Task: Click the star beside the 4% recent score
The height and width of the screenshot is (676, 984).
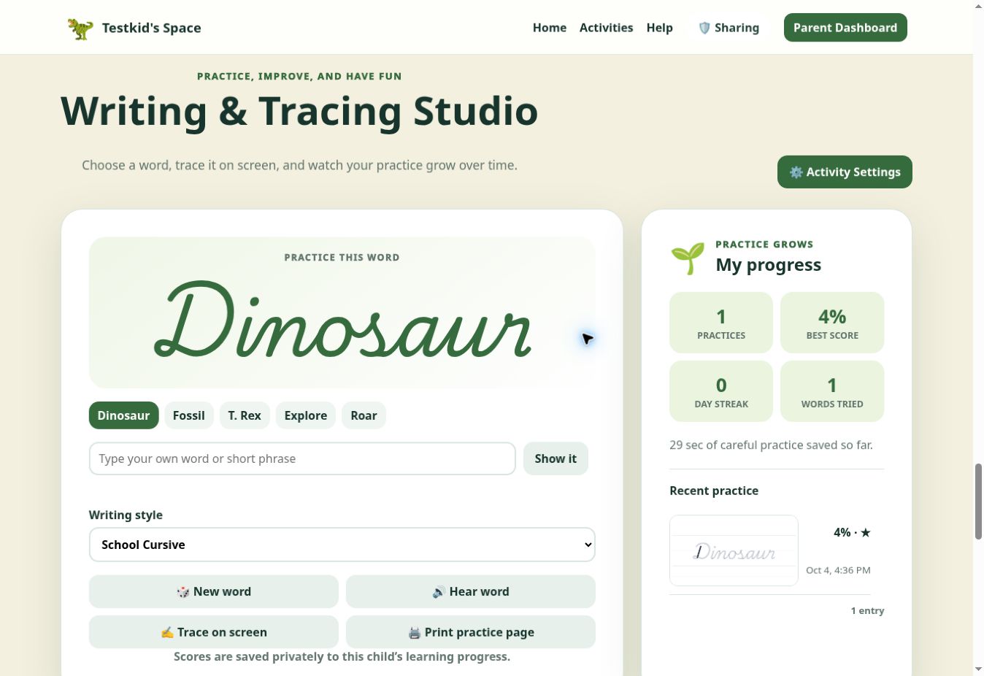Action: click(866, 533)
